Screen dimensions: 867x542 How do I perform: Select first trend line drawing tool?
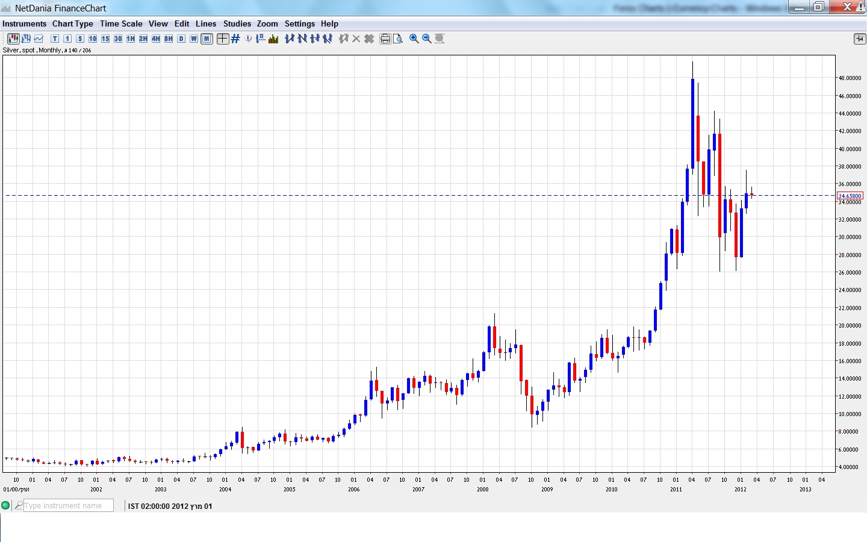[290, 39]
